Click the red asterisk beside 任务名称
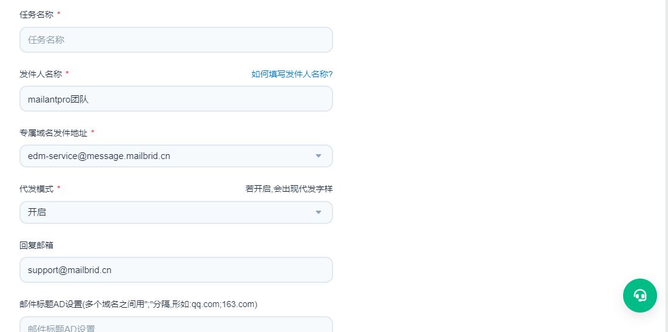The width and height of the screenshot is (668, 332). point(59,14)
